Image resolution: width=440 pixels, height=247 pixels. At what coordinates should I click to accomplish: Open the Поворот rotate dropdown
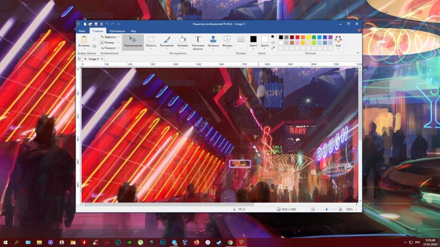(x=110, y=48)
